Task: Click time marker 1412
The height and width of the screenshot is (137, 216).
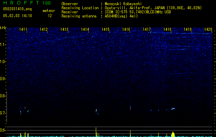Action: (44, 29)
